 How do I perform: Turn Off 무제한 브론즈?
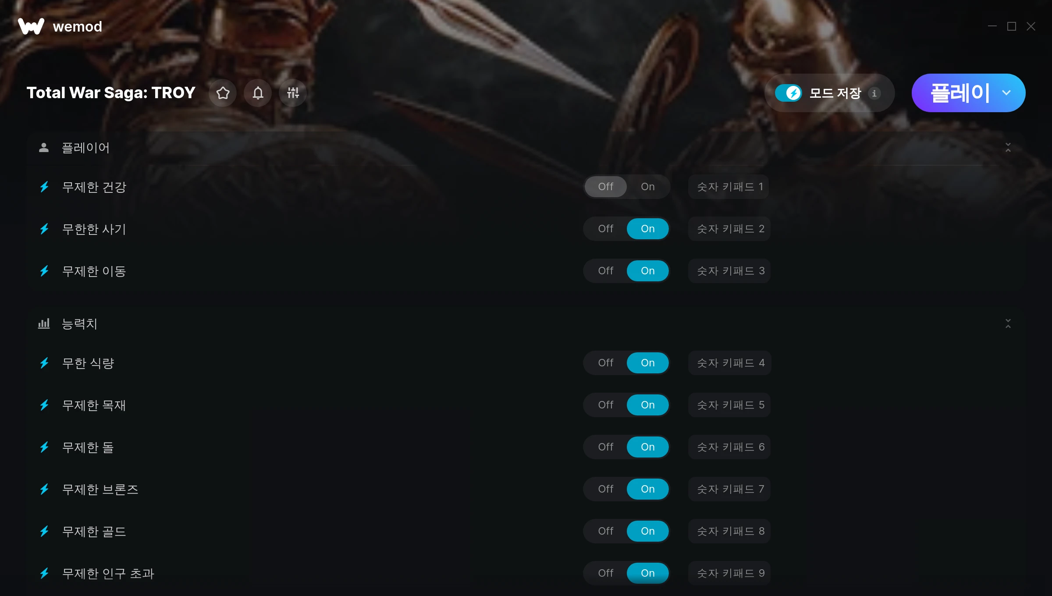tap(606, 489)
